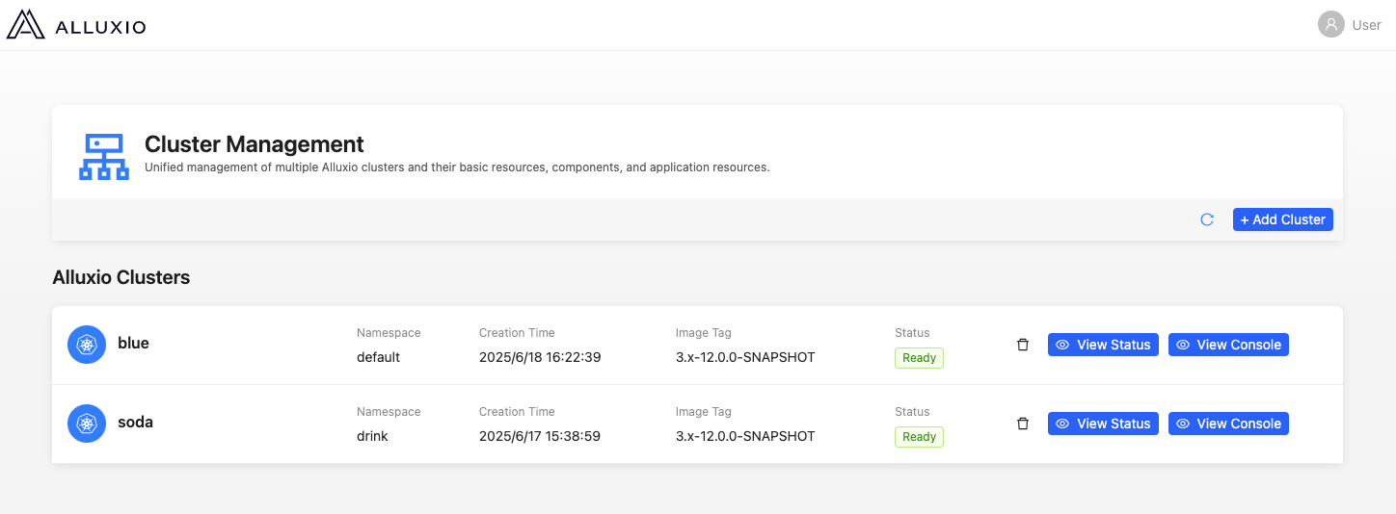Click the Status label in soda row
Viewport: 1396px width, 514px height.
click(x=912, y=412)
